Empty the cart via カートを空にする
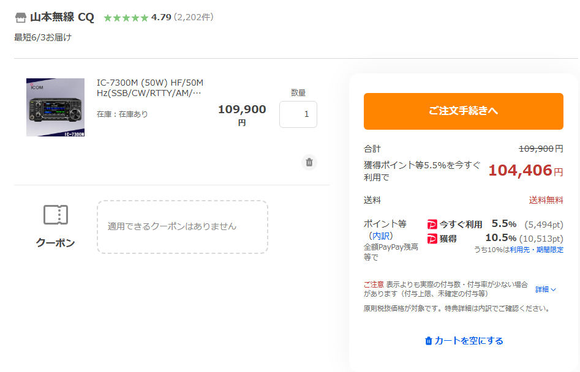 point(464,341)
